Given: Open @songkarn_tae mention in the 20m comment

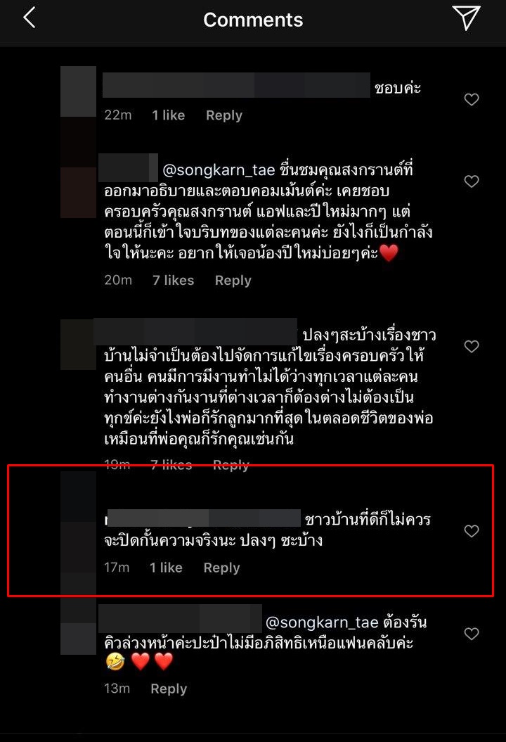Looking at the screenshot, I should pyautogui.click(x=219, y=170).
